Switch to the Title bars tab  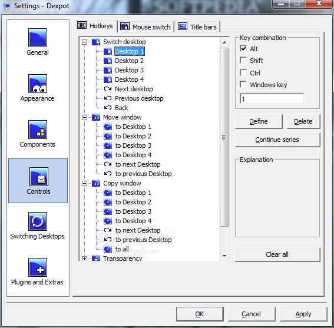(198, 27)
